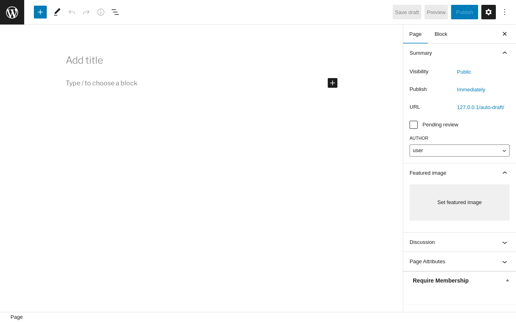Switch to the Page tab

(415, 34)
